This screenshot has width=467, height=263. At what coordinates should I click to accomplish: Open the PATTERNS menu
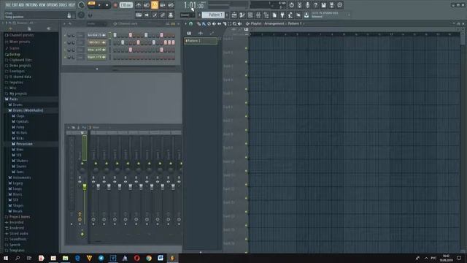click(31, 5)
